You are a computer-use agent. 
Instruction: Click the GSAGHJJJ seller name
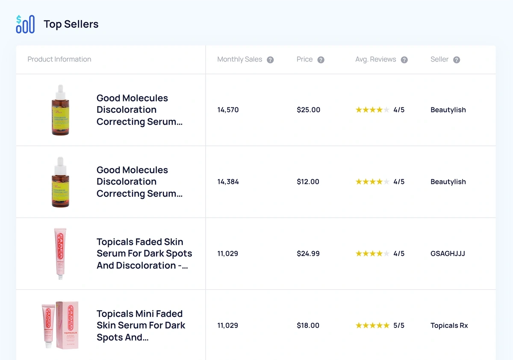coord(448,254)
